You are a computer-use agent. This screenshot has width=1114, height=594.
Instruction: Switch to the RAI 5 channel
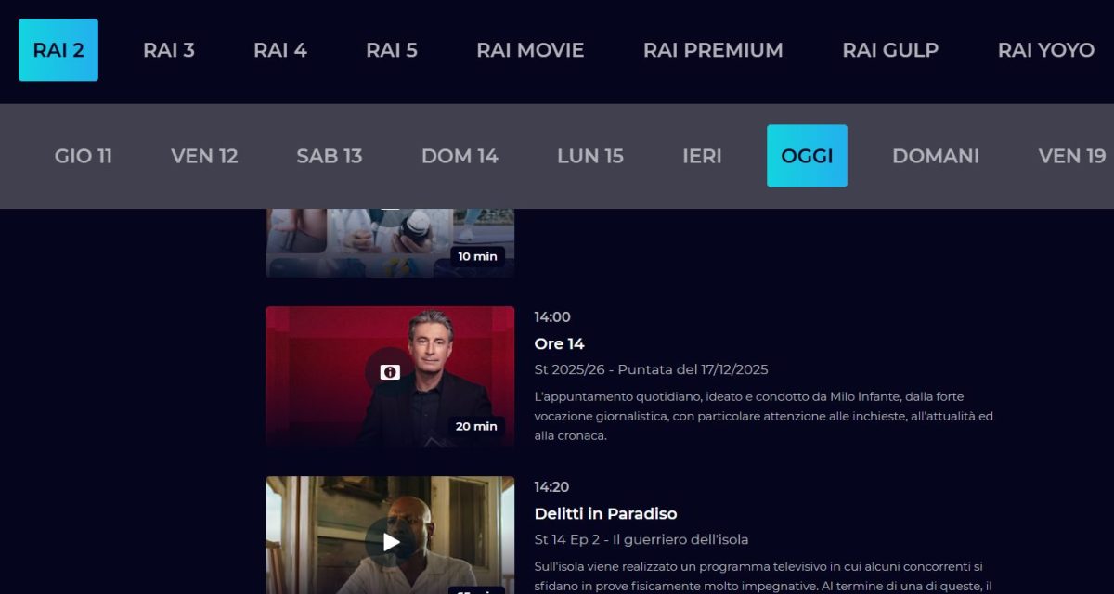[392, 50]
